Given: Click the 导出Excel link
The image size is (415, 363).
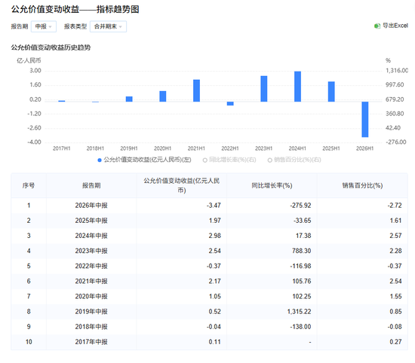Looking at the screenshot, I should click(391, 26).
